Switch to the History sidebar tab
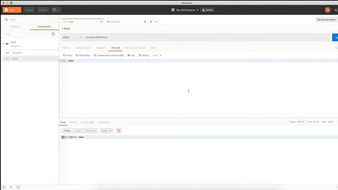The height and width of the screenshot is (190, 338). tap(15, 26)
